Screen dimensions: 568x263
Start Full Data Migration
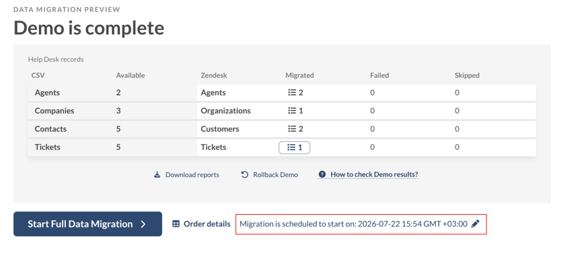pyautogui.click(x=88, y=224)
